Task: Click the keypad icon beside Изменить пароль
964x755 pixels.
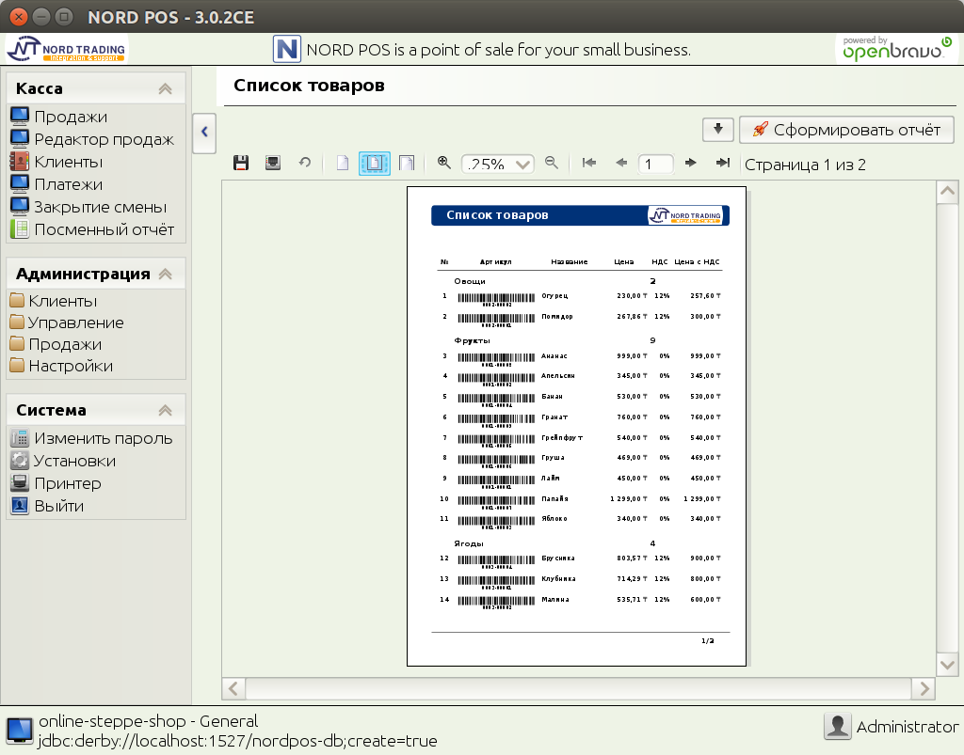Action: click(x=20, y=437)
